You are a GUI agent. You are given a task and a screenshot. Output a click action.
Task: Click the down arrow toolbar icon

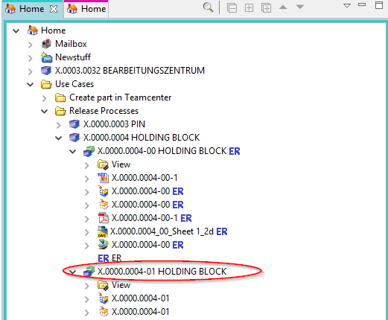pyautogui.click(x=300, y=7)
